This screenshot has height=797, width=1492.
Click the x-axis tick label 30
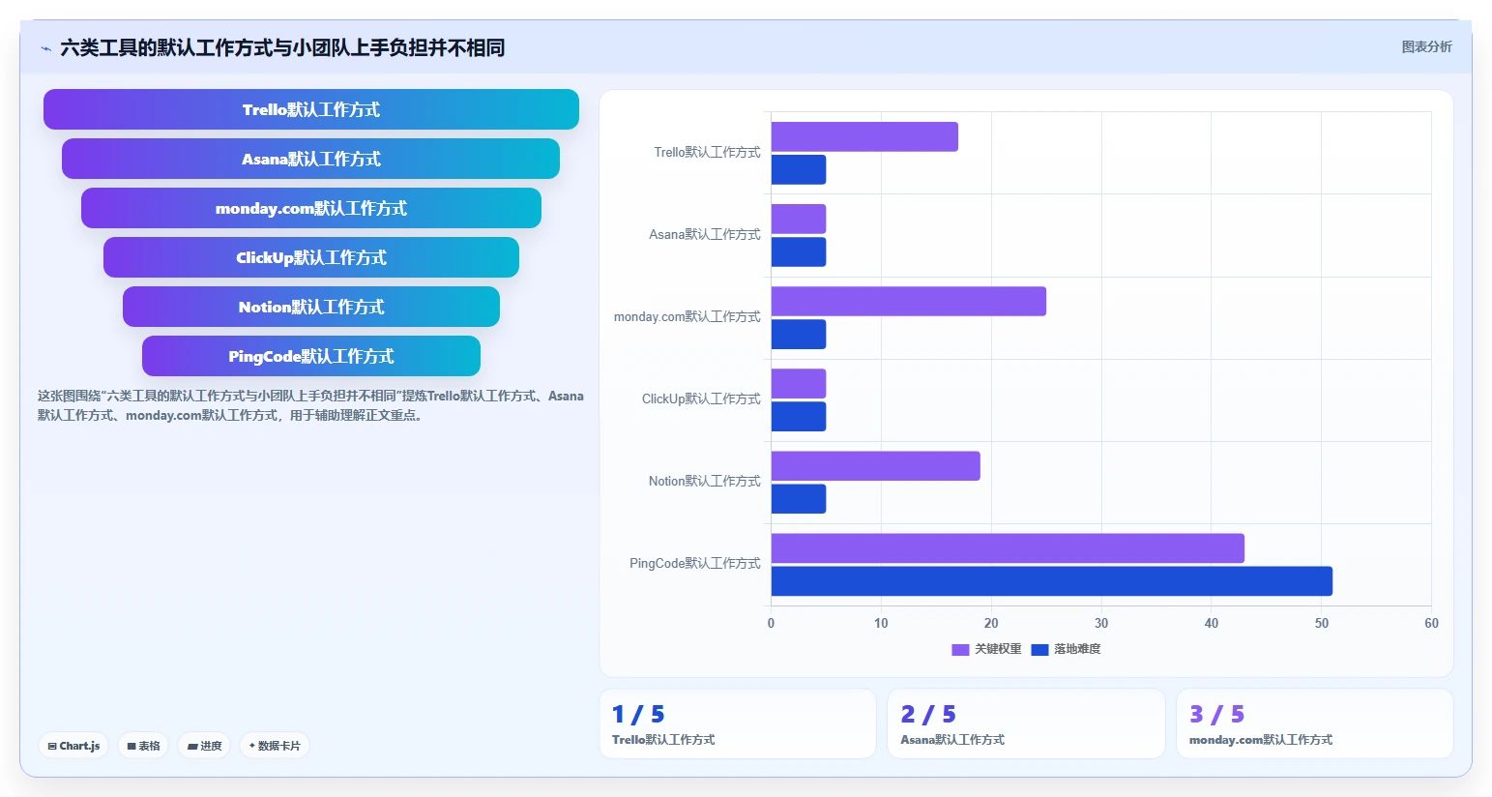click(x=1101, y=623)
